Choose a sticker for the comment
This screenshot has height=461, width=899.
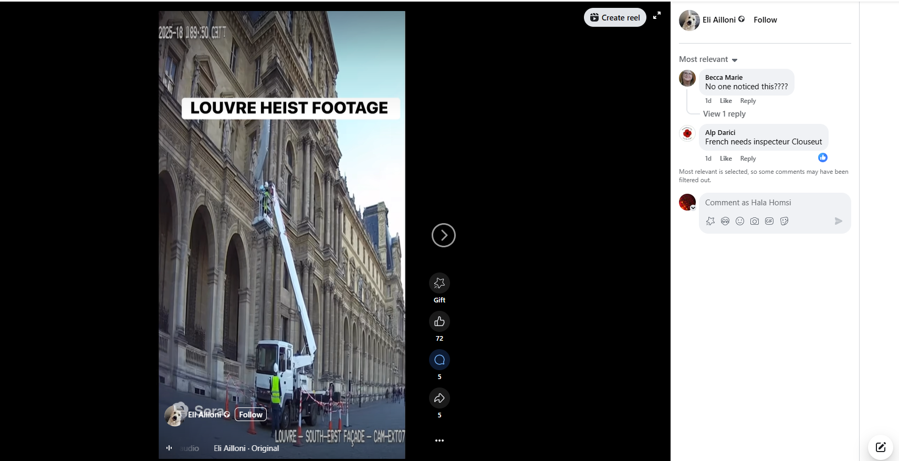click(x=785, y=221)
